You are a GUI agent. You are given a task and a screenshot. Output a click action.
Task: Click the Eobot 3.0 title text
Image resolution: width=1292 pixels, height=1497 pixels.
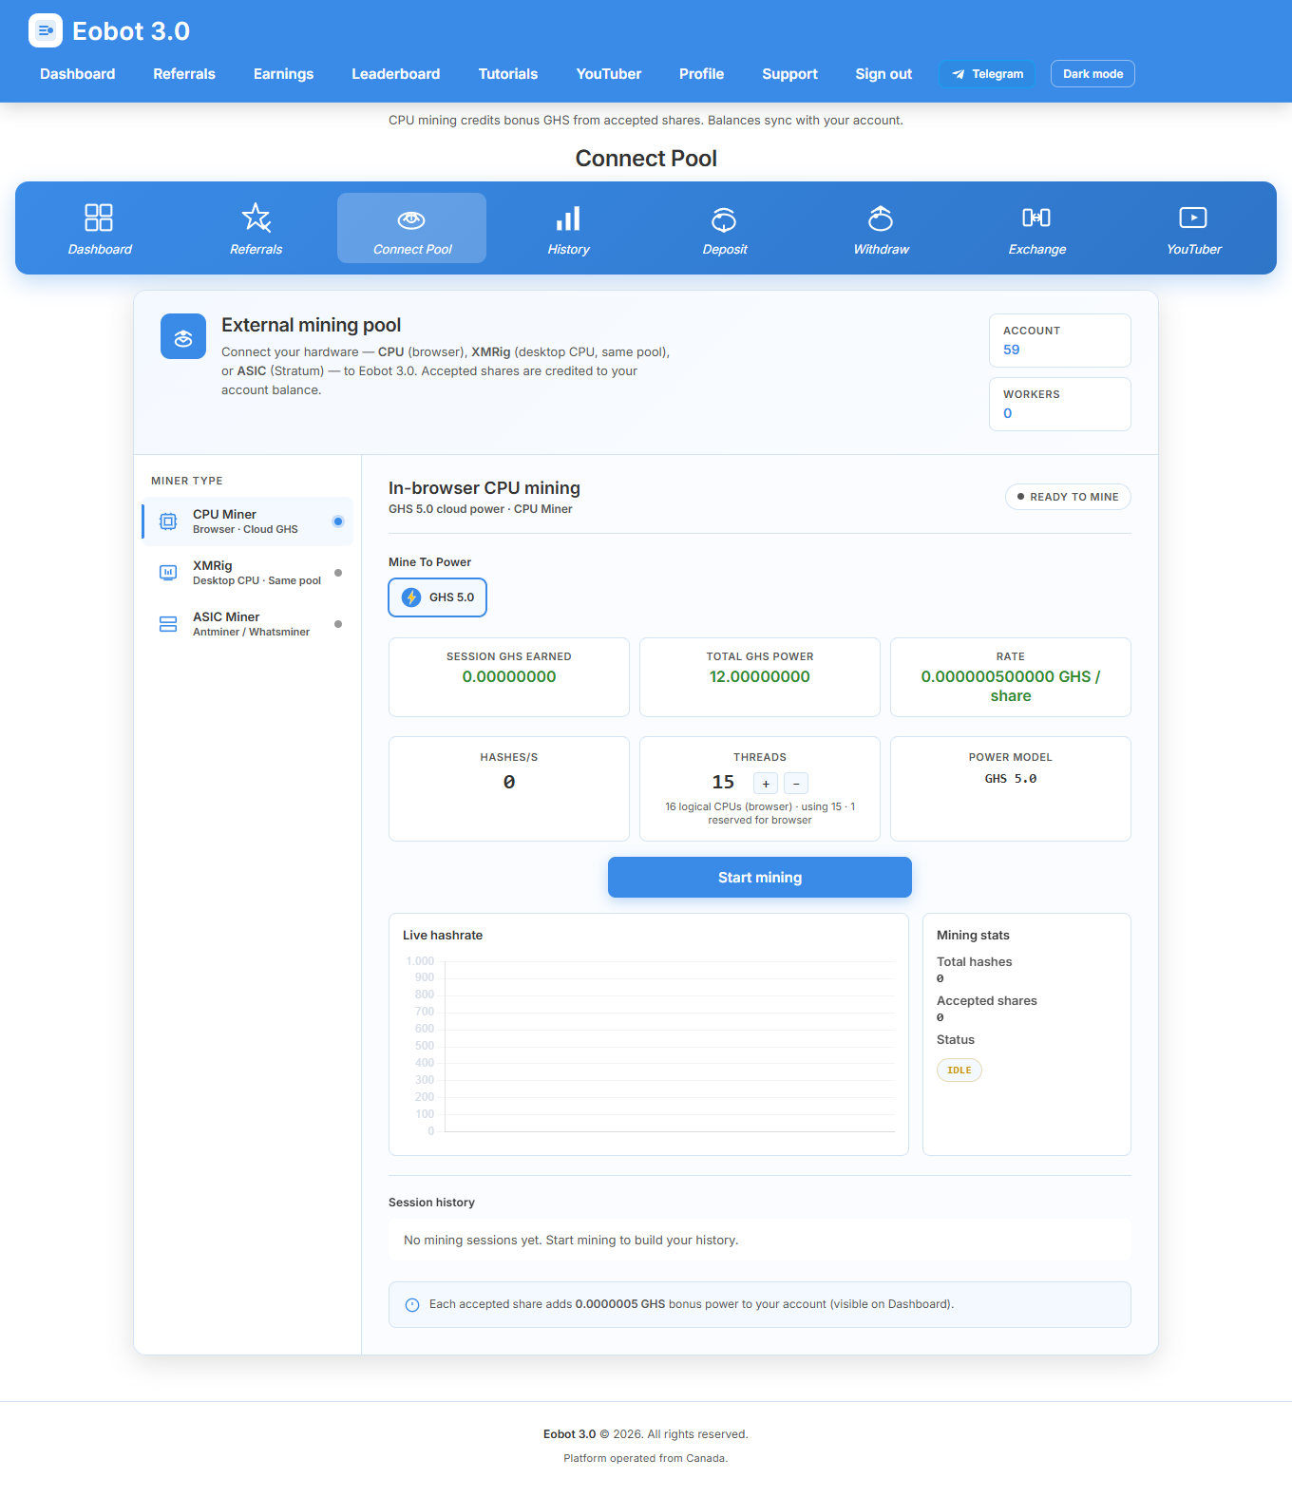tap(131, 31)
